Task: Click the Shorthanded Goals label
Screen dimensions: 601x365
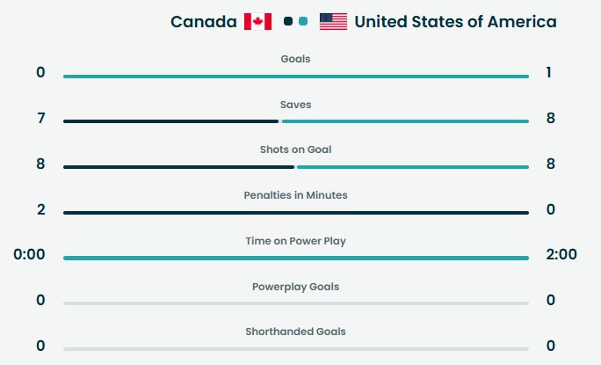Action: pos(295,332)
